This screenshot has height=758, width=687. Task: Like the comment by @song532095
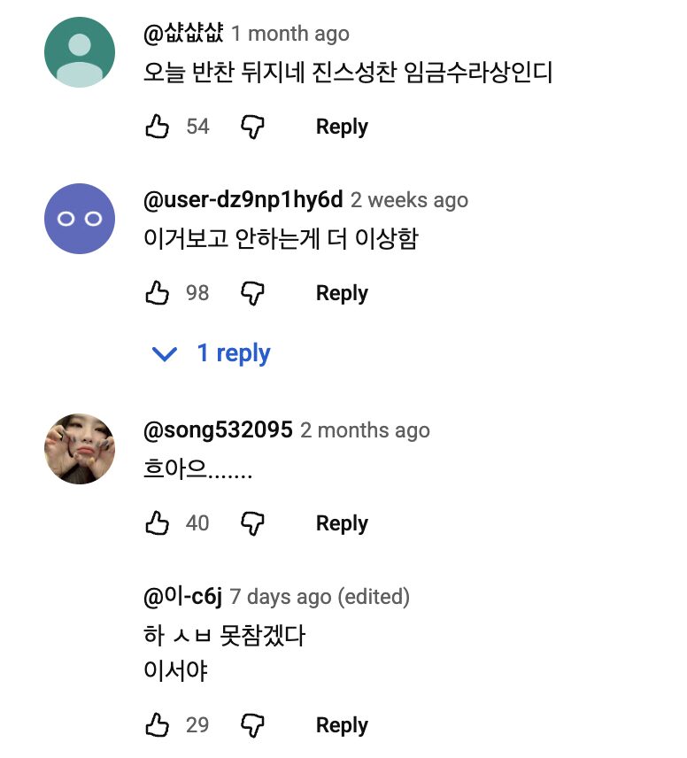point(158,522)
